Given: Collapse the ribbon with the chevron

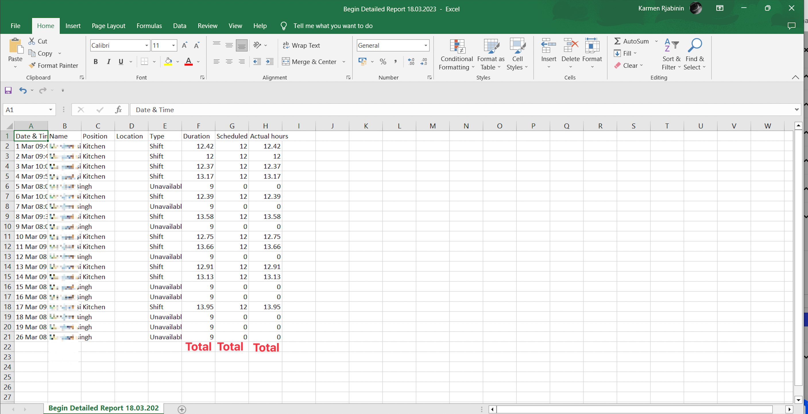Looking at the screenshot, I should [795, 77].
